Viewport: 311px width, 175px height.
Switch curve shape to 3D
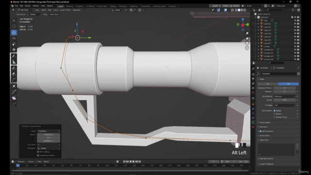[x=288, y=84]
